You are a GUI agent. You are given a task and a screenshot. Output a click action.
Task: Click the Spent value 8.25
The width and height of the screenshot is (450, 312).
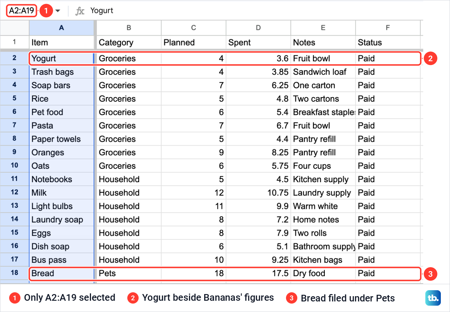(x=259, y=152)
